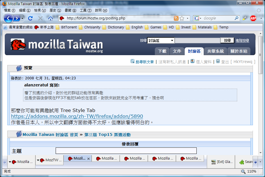Image resolution: width=265 pixels, height=177 pixels.
Task: Click the 主題 subject input field
Action: coord(126,151)
